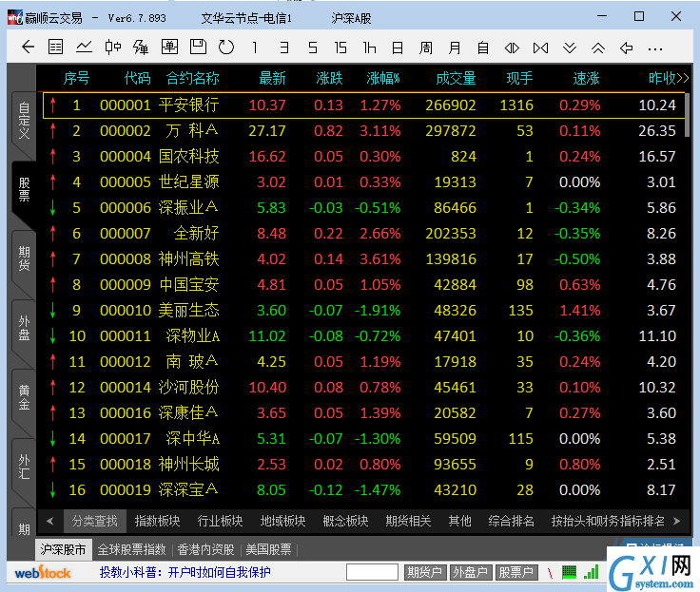Click the double chevron up icon
This screenshot has width=700, height=592.
598,48
